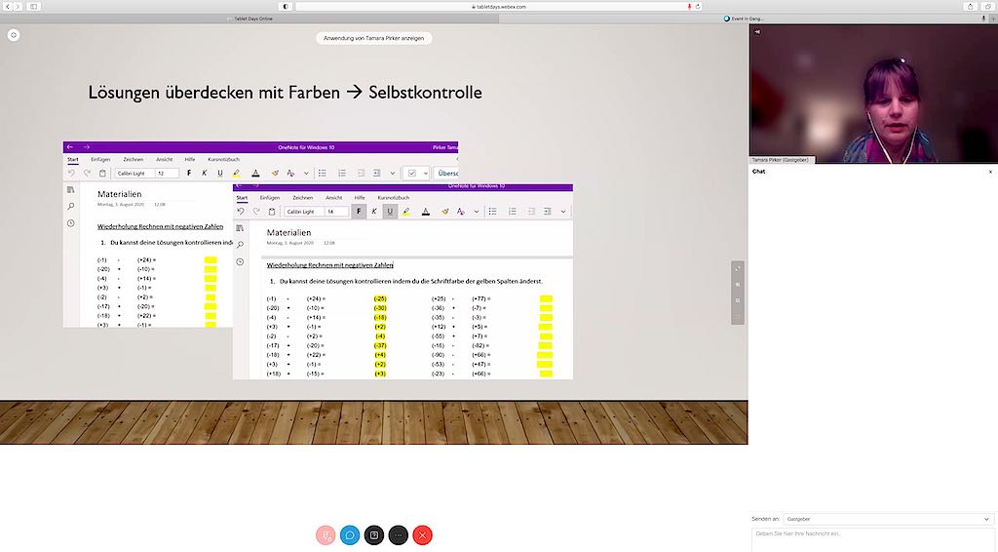Click the chat message input field
This screenshot has height=552, width=998.
873,538
